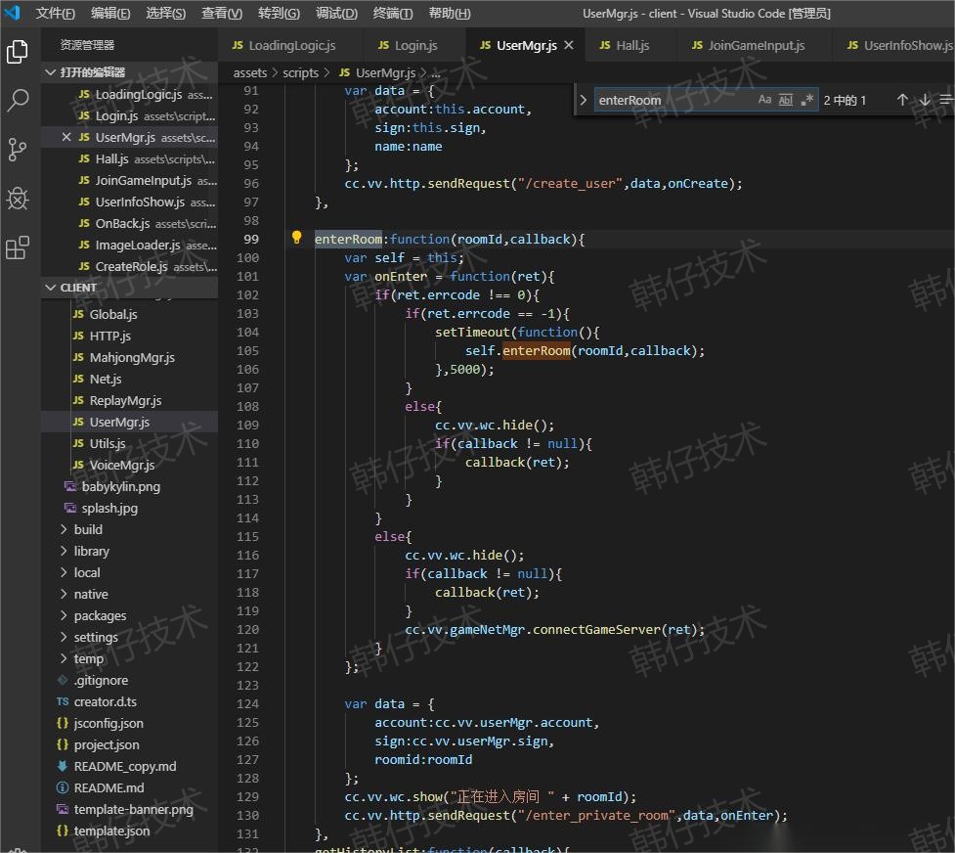The width and height of the screenshot is (955, 853).
Task: Expand the replace field in find widget
Action: pos(583,100)
